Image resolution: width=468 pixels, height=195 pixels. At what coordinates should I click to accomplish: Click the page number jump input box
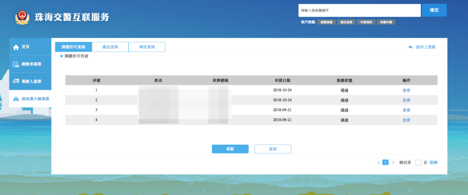[418, 162]
